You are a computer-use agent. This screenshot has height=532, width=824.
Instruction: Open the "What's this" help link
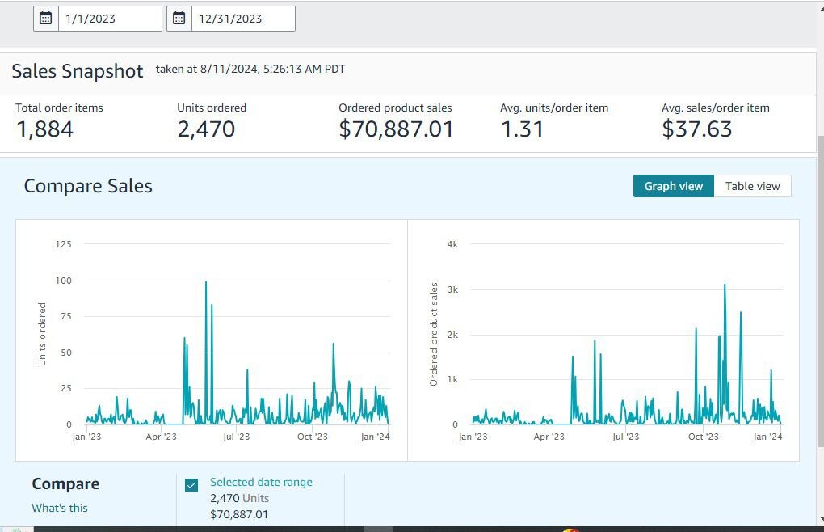point(60,508)
